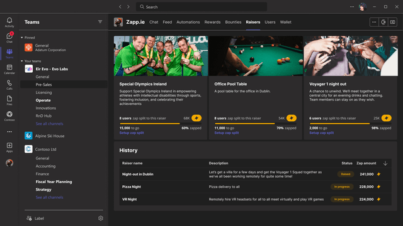Open the Automations tab
The height and width of the screenshot is (226, 403).
188,23
